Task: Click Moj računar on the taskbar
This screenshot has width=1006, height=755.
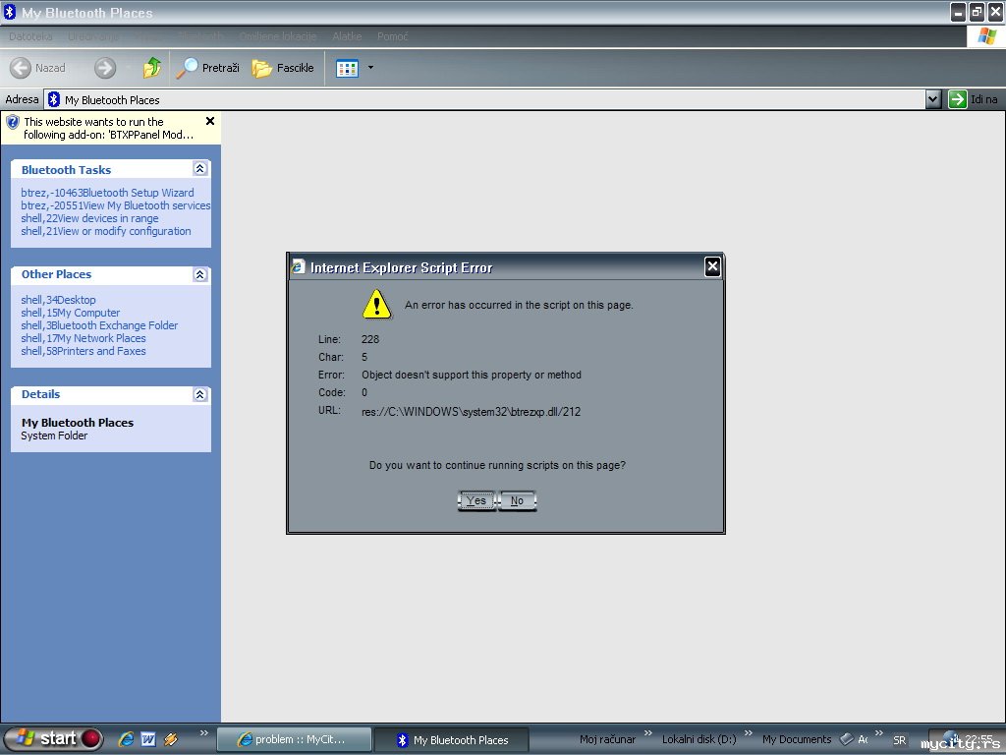Action: [607, 739]
